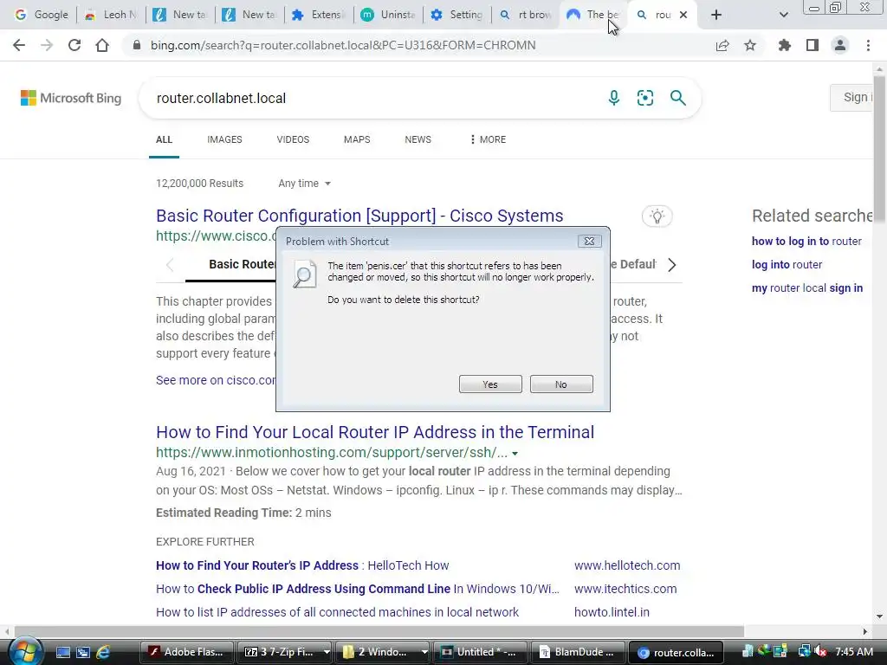This screenshot has height=665, width=887.
Task: Open the Any time filter dropdown
Action: pyautogui.click(x=304, y=184)
